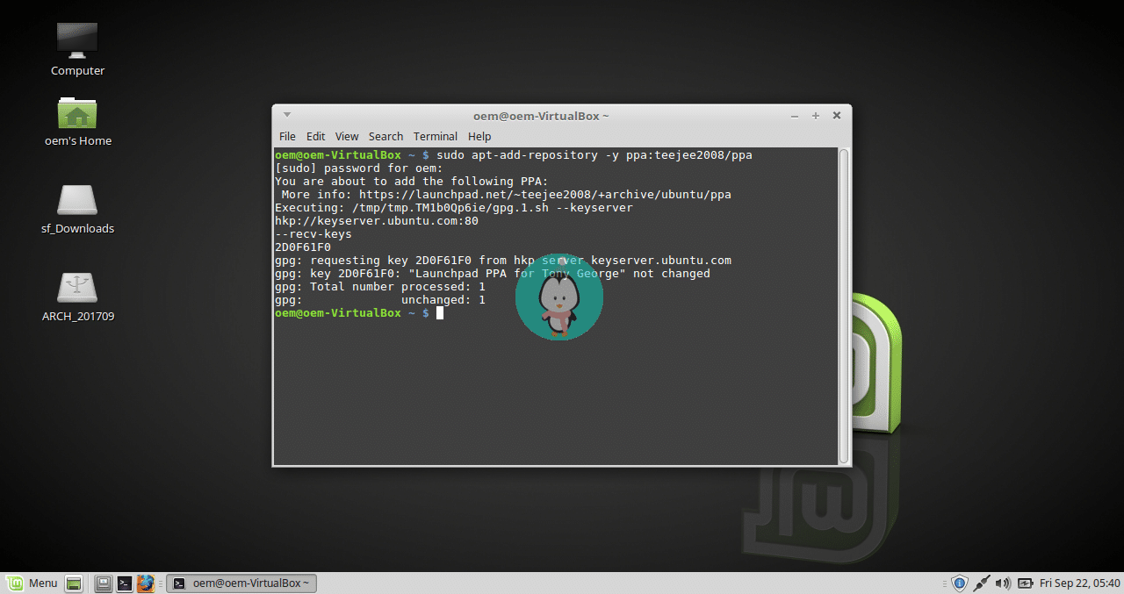The height and width of the screenshot is (594, 1124).
Task: Open the Update Manager shield icon
Action: pyautogui.click(x=960, y=583)
